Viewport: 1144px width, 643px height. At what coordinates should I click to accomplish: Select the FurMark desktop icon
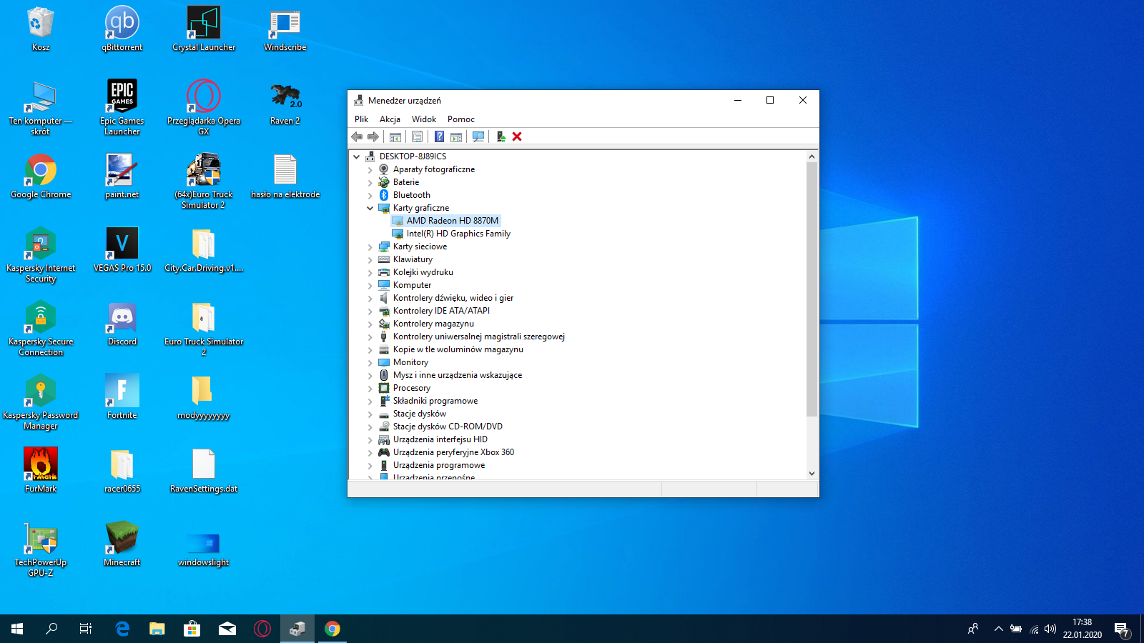point(41,470)
